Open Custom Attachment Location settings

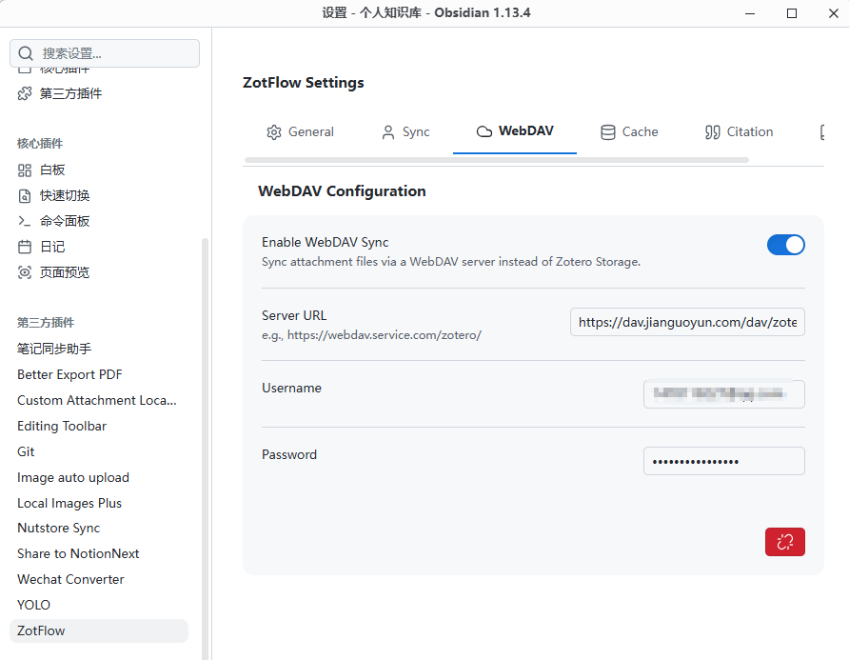pyautogui.click(x=97, y=400)
